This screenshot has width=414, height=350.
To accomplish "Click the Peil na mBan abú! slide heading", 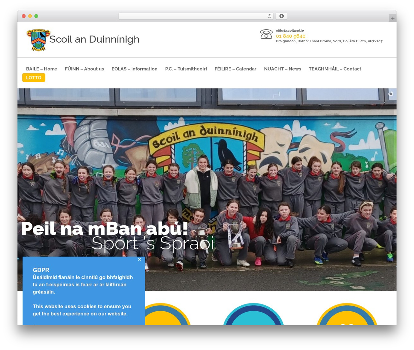I will [105, 229].
